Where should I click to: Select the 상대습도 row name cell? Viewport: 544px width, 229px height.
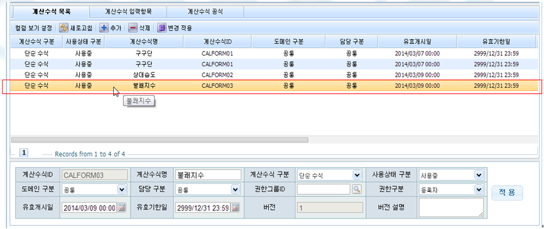(144, 75)
